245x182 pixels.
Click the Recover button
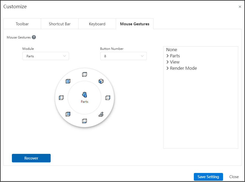click(x=31, y=158)
